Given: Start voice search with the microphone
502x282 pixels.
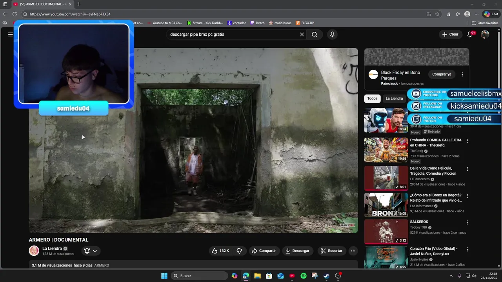Looking at the screenshot, I should click(x=332, y=34).
